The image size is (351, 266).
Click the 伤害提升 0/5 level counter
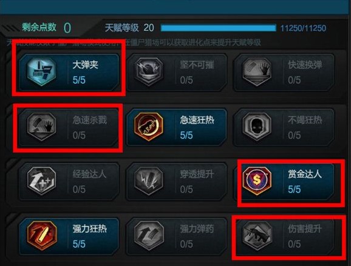pos(294,244)
